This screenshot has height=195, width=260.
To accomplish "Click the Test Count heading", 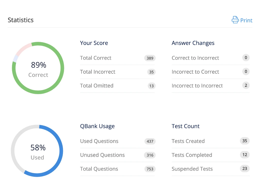I will [x=186, y=126].
